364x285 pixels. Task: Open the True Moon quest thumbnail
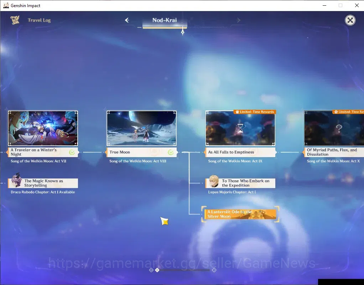tap(141, 128)
